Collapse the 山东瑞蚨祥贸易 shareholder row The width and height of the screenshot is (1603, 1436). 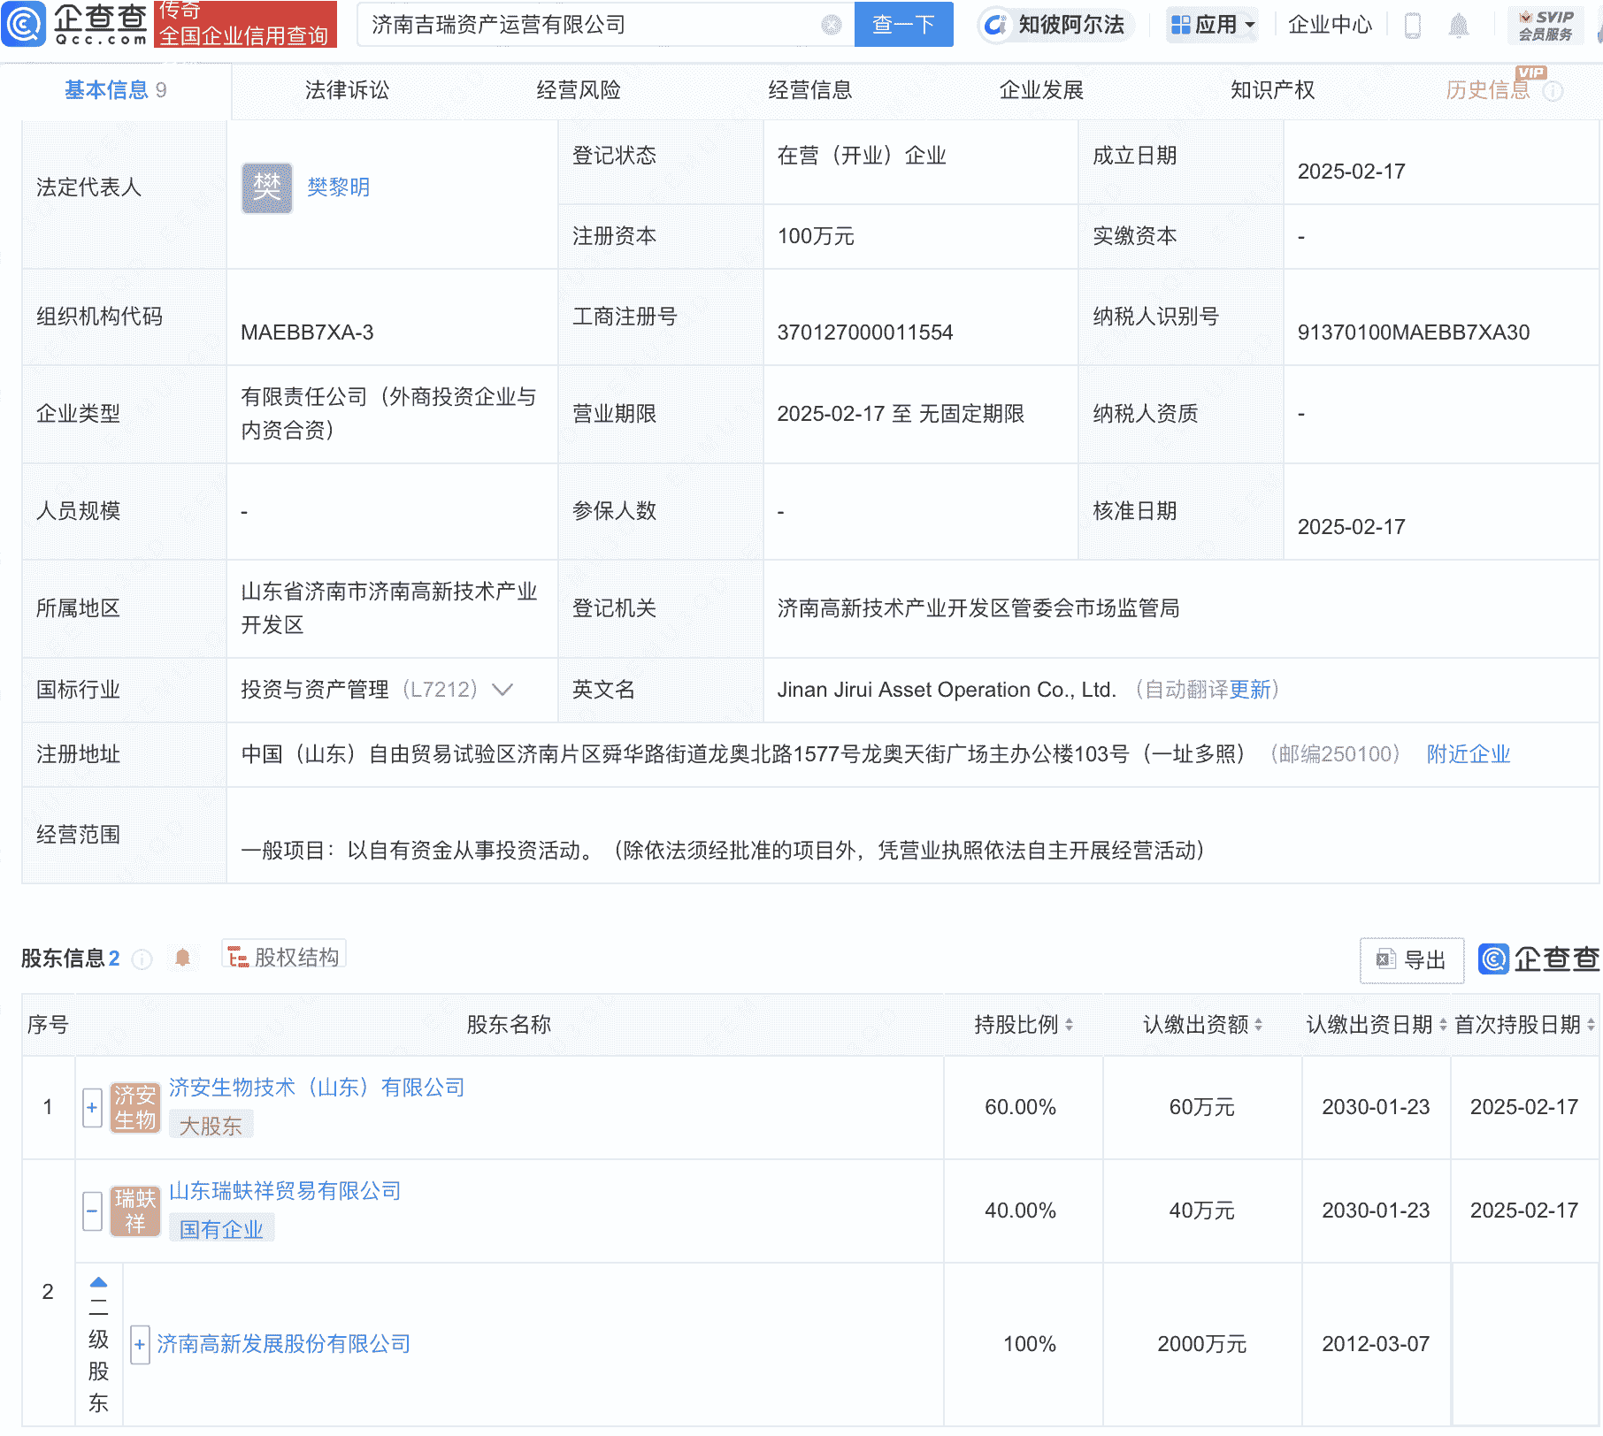92,1211
